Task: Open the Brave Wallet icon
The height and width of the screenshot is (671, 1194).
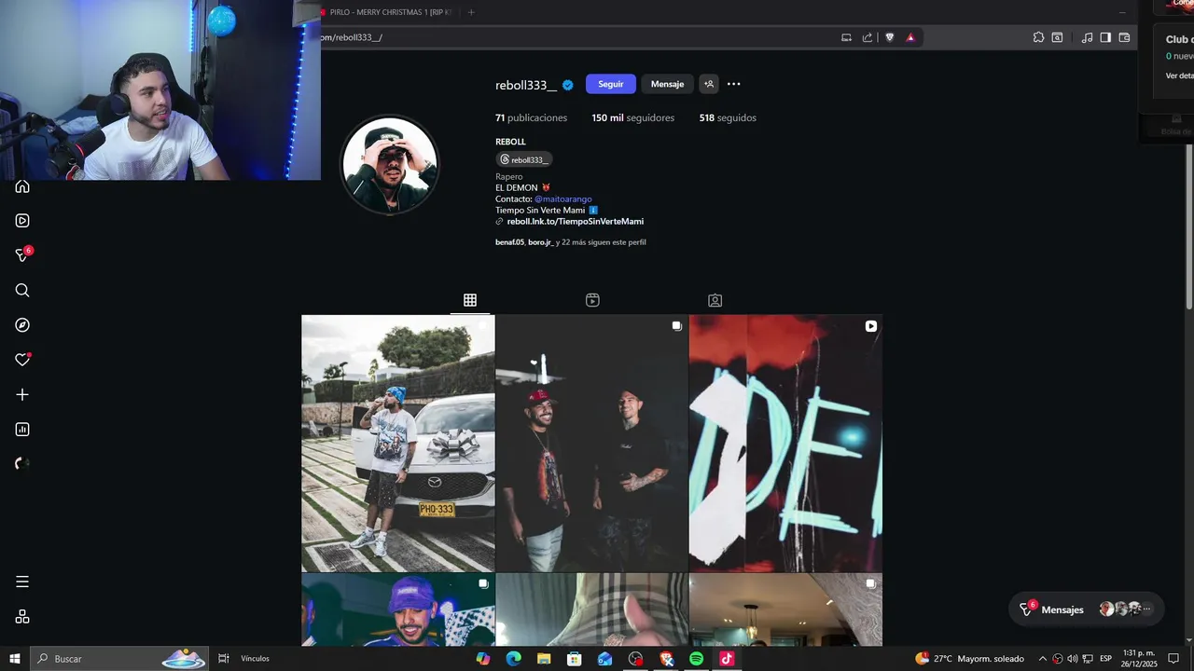Action: [1124, 37]
